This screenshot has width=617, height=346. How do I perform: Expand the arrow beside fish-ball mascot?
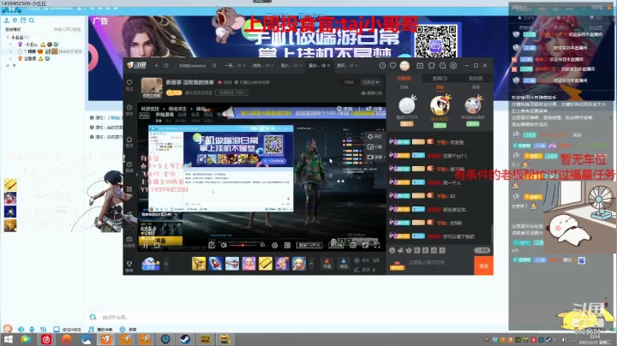166,264
